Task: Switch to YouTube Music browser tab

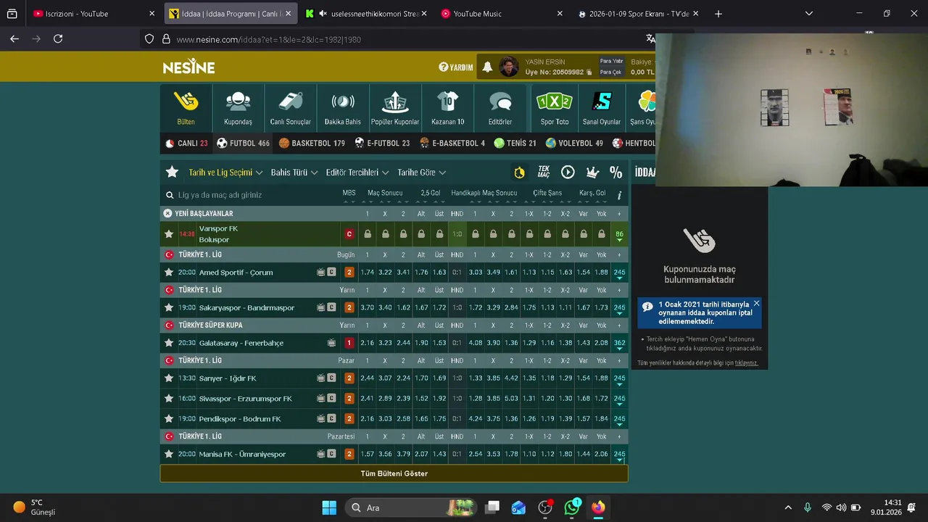Action: (x=502, y=14)
